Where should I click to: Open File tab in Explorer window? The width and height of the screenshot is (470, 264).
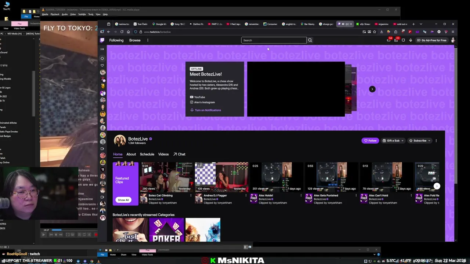pos(26,16)
